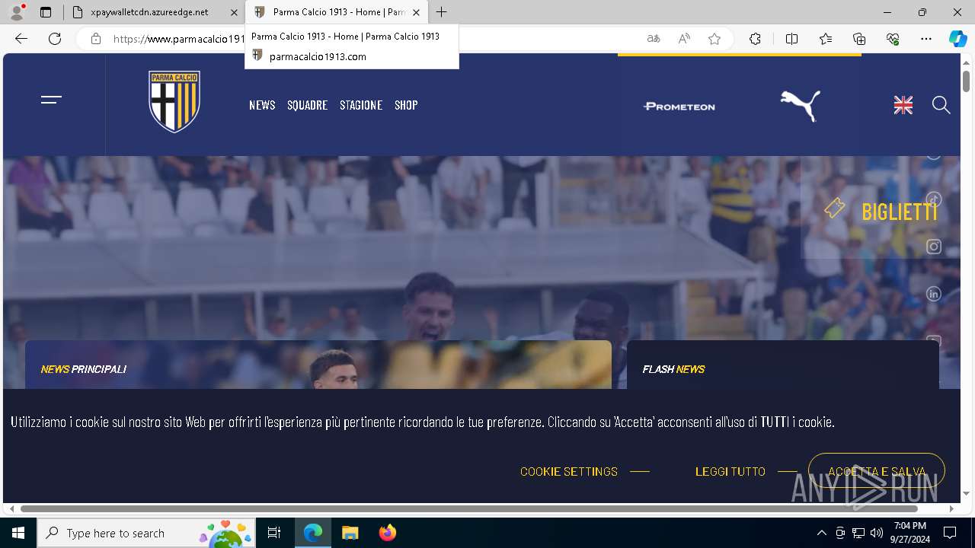The width and height of the screenshot is (975, 548).
Task: Click the FLASH NEWS heading
Action: click(x=673, y=369)
